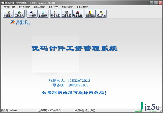The image size is (163, 113).
Task: Open the 工资报表 menu
Action: 24,7
